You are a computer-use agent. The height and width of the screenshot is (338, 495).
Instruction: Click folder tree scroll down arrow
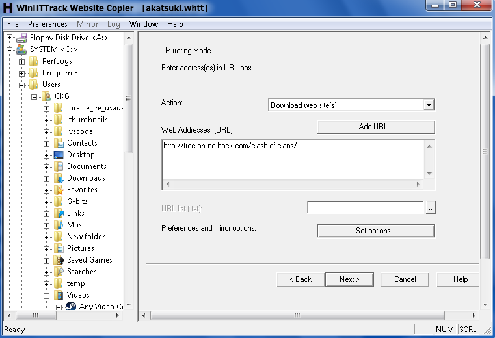point(129,305)
